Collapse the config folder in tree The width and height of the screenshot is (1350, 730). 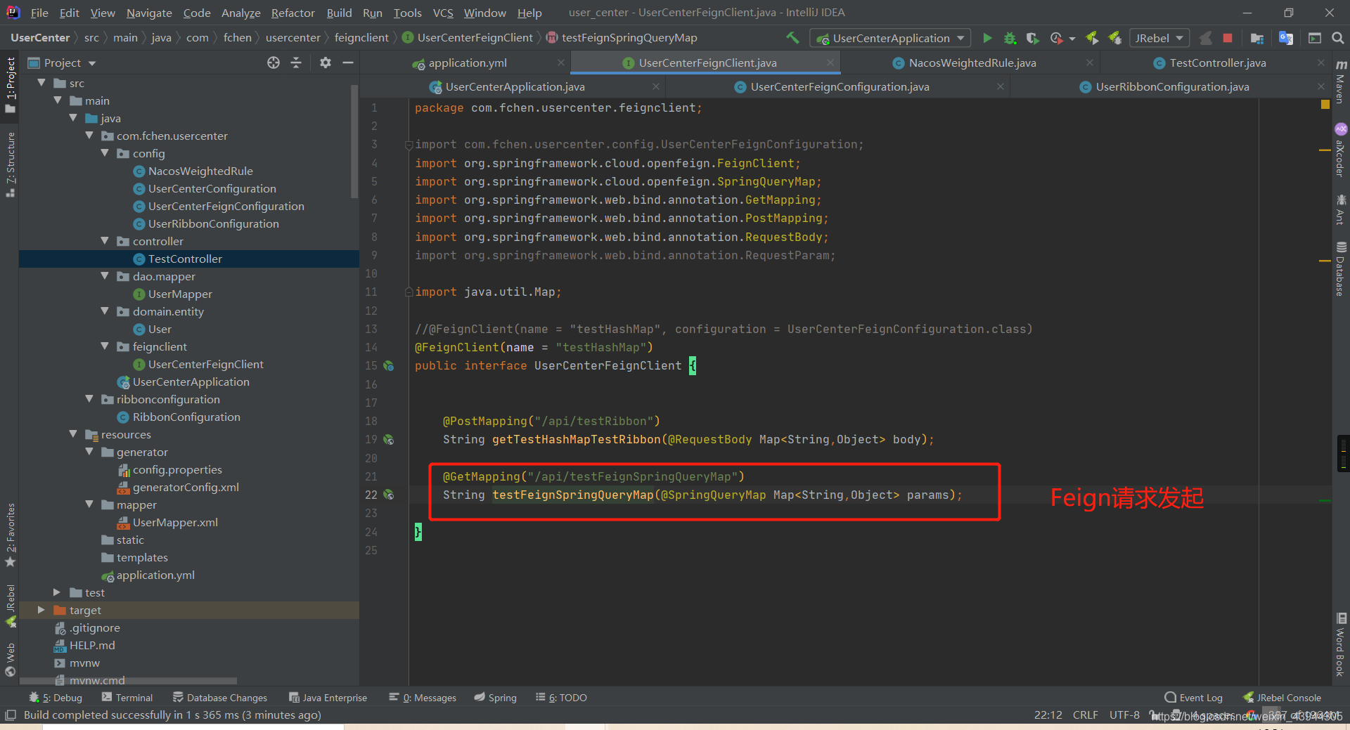tap(105, 153)
